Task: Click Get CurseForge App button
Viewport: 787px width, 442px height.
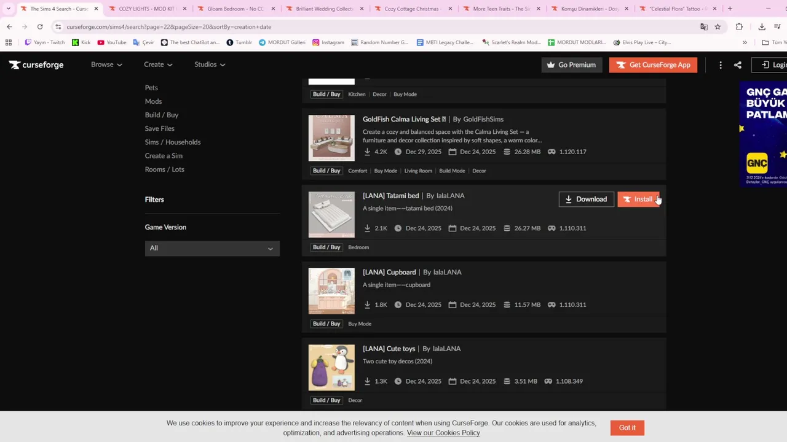Action: coord(653,64)
